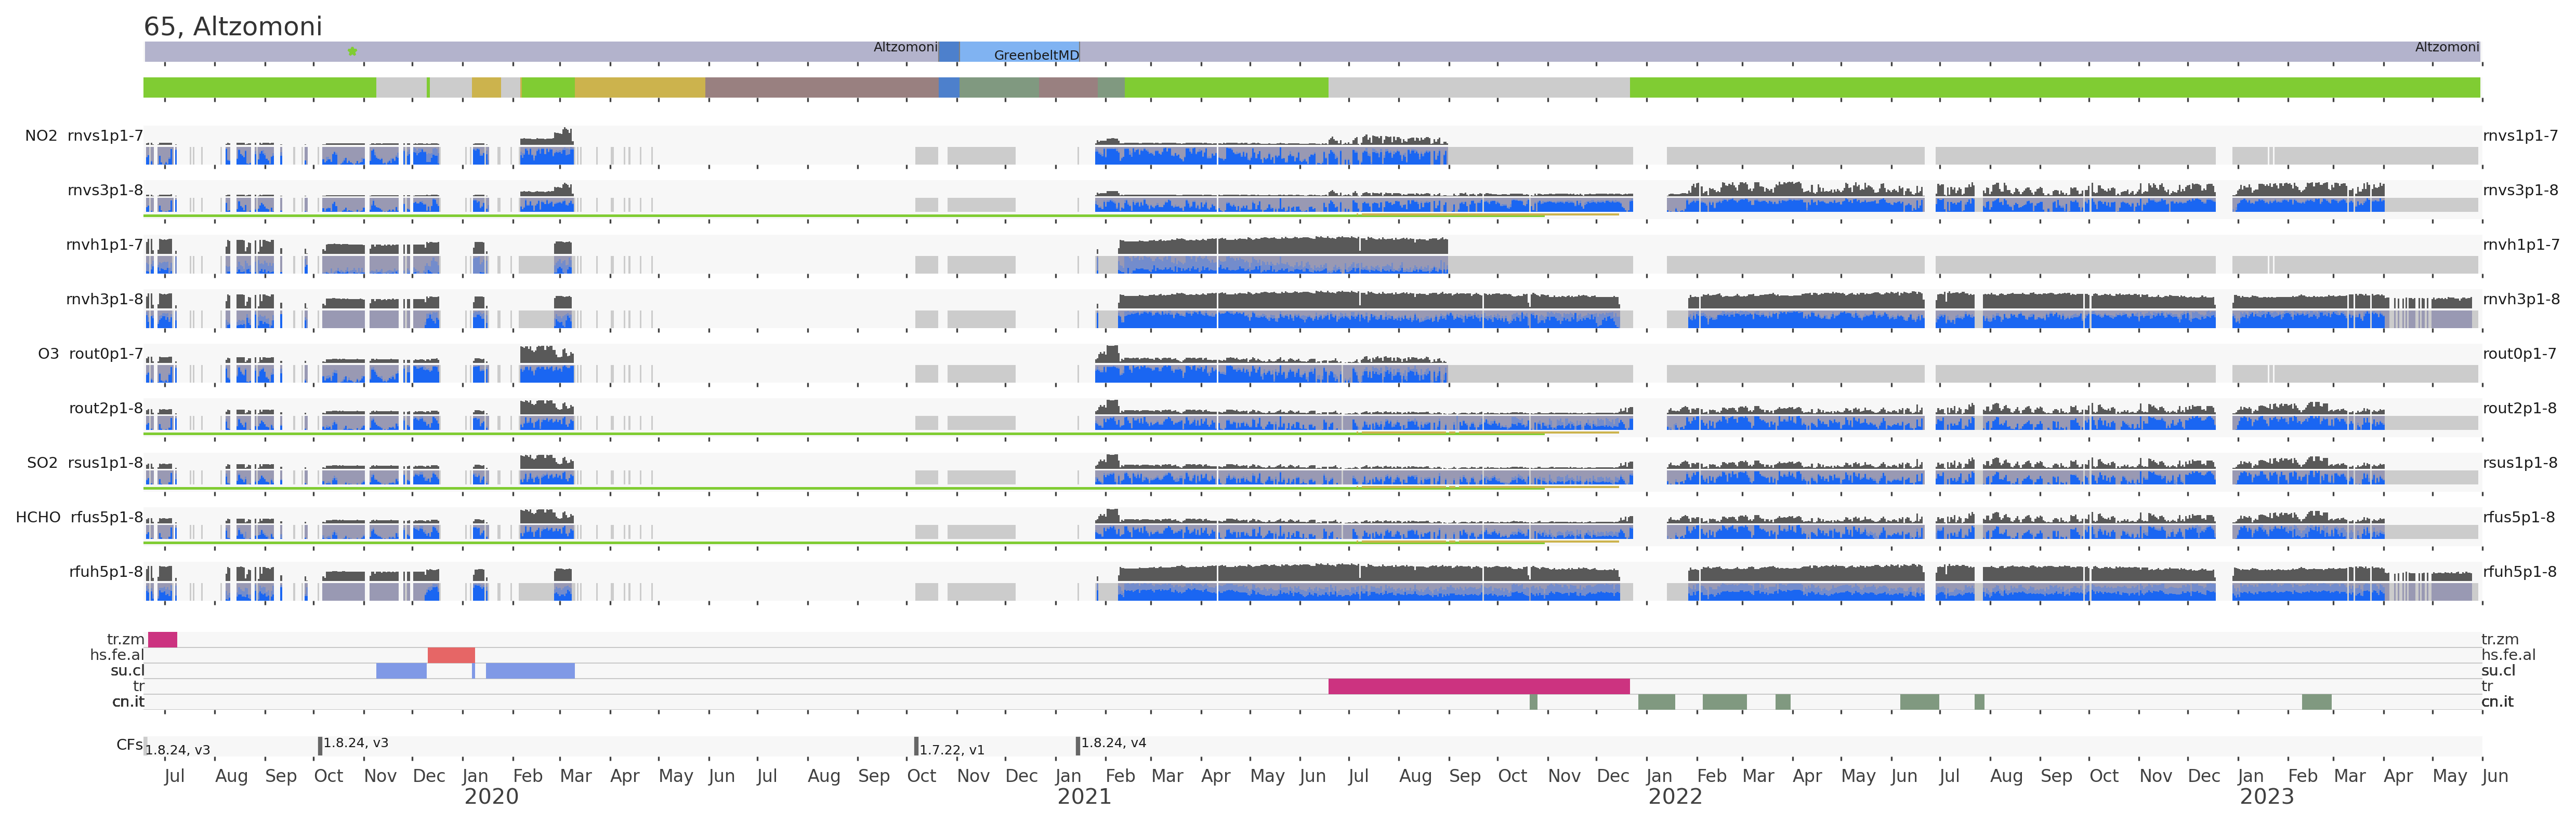Viewport: 2576px width, 824px height.
Task: Click the long yellow status bar segment
Action: click(x=640, y=88)
